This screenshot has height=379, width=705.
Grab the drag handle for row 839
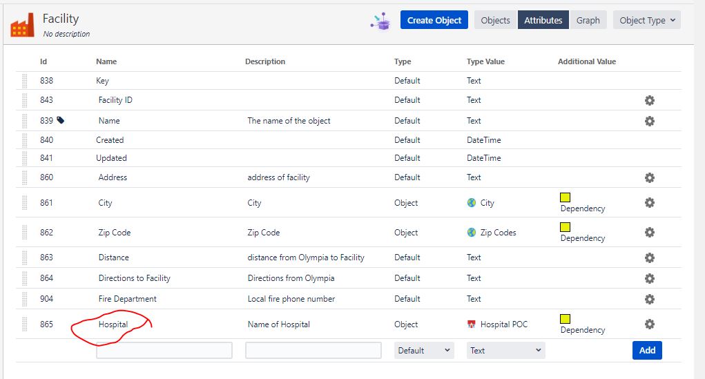[x=25, y=121]
